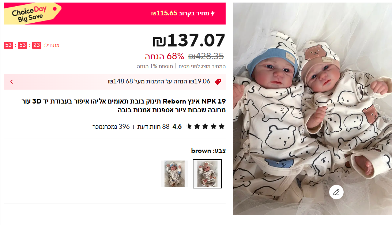Click the pencil edit icon on product image
The height and width of the screenshot is (225, 392).
[336, 192]
